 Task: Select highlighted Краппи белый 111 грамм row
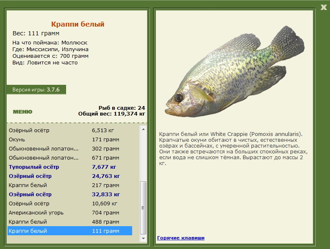click(70, 231)
